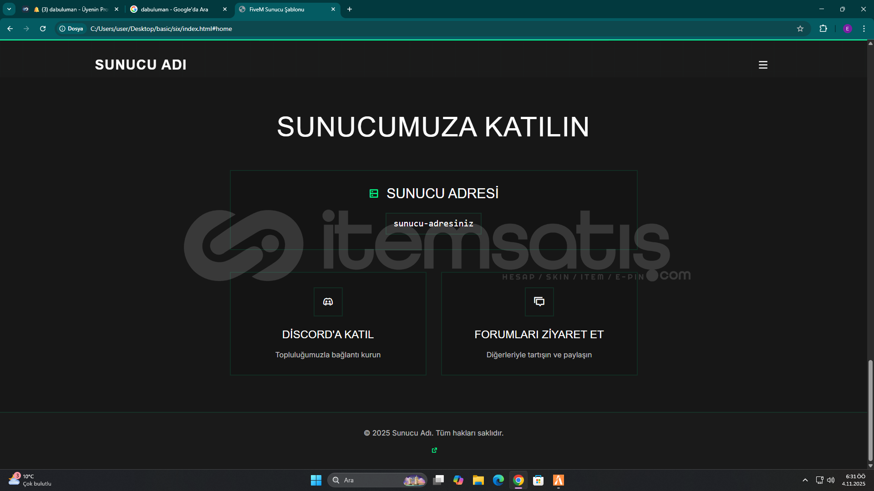Show hidden system tray icons chevron
Screen dimensions: 874x491
click(805, 480)
